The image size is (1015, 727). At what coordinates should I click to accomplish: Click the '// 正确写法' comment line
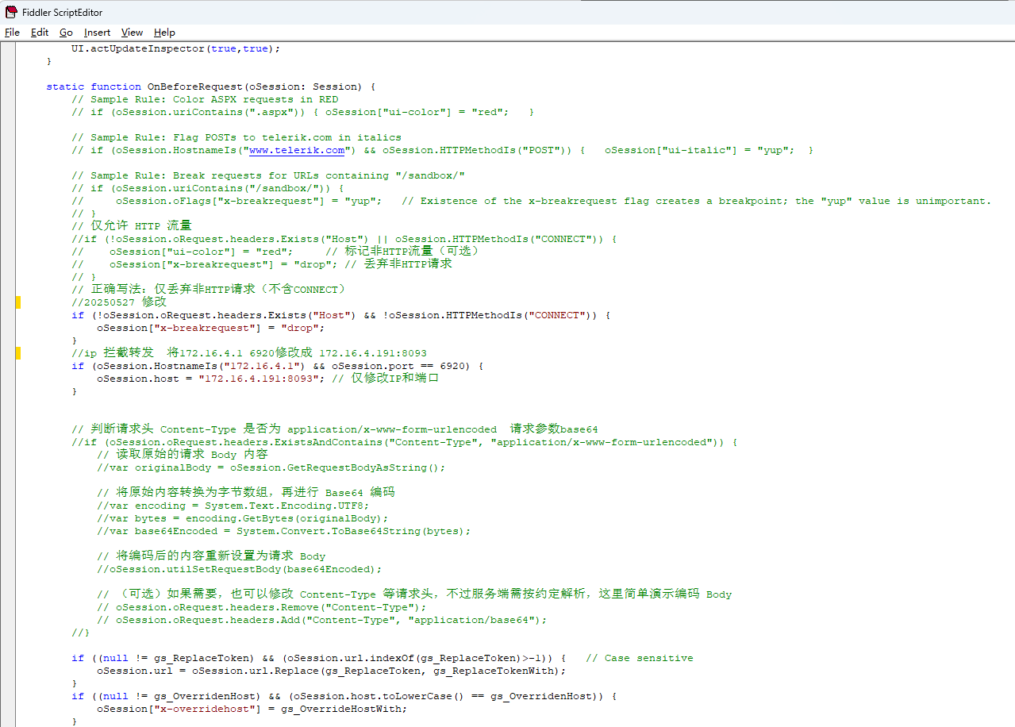(x=209, y=290)
